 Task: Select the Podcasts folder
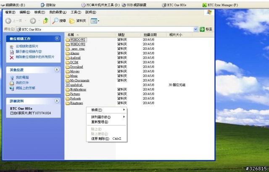point(76,98)
